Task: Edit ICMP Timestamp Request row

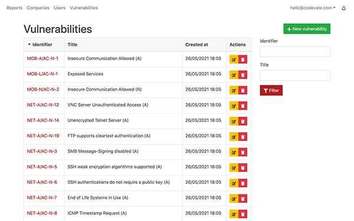Action: pyautogui.click(x=234, y=215)
